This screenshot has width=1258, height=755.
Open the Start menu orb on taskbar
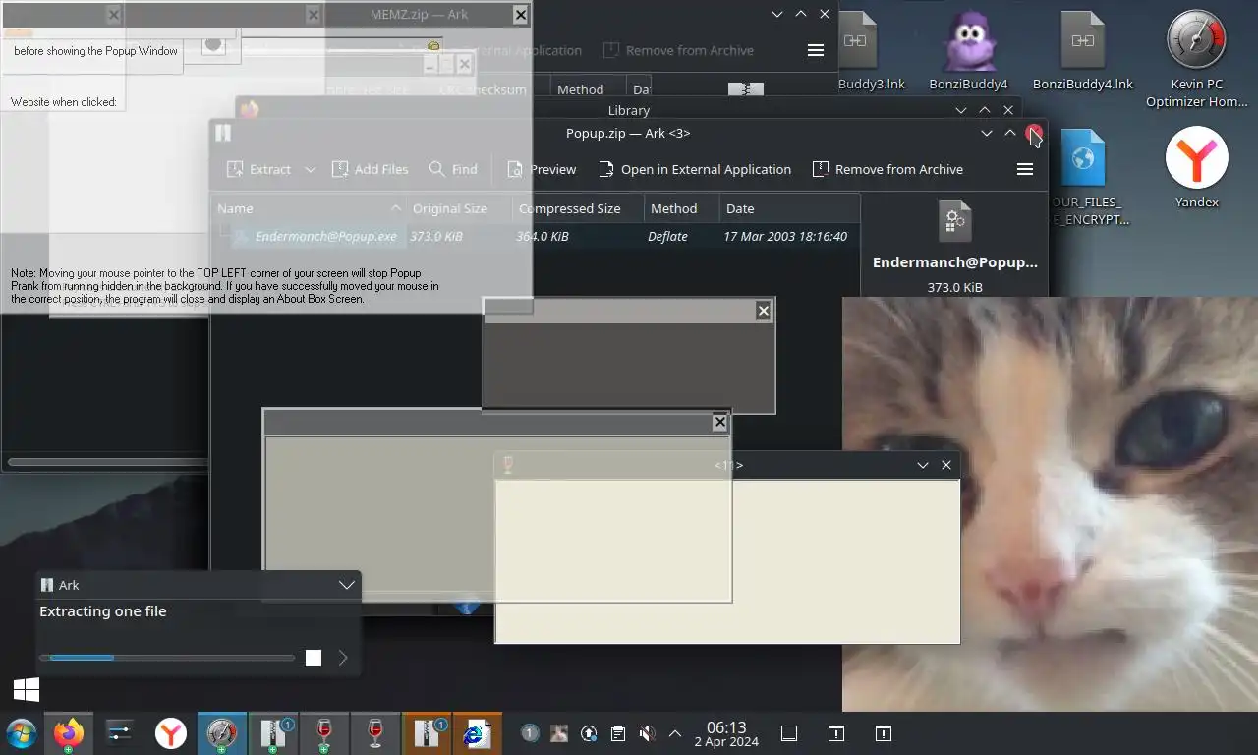(x=21, y=733)
